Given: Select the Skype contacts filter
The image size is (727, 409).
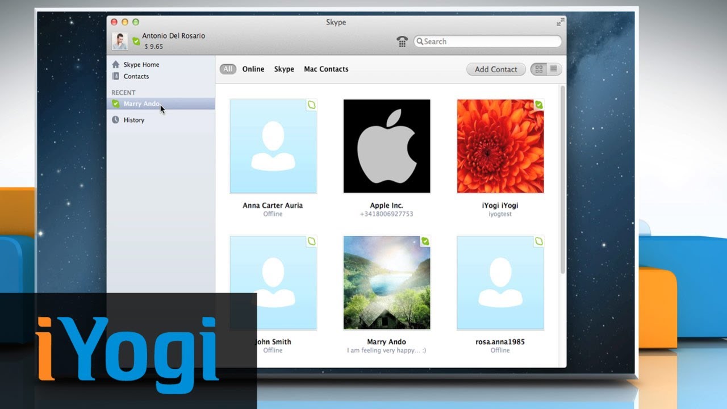Looking at the screenshot, I should 284,69.
